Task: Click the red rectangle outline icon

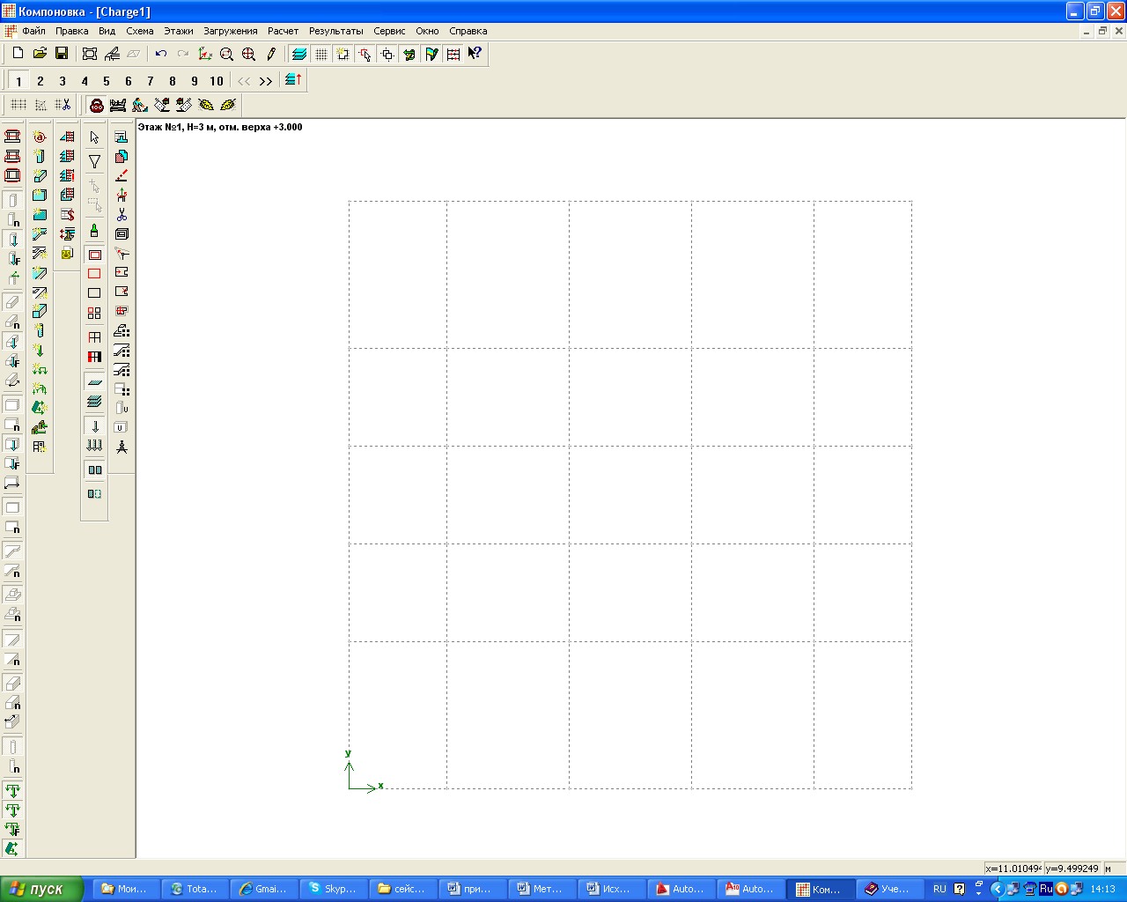Action: (x=94, y=274)
